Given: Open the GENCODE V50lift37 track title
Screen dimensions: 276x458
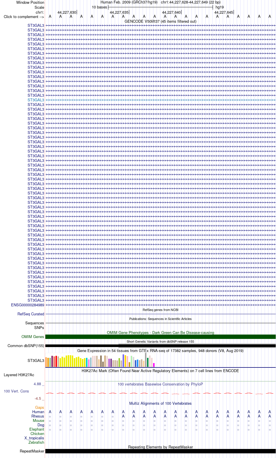Looking at the screenshot, I should pyautogui.click(x=160, y=21).
